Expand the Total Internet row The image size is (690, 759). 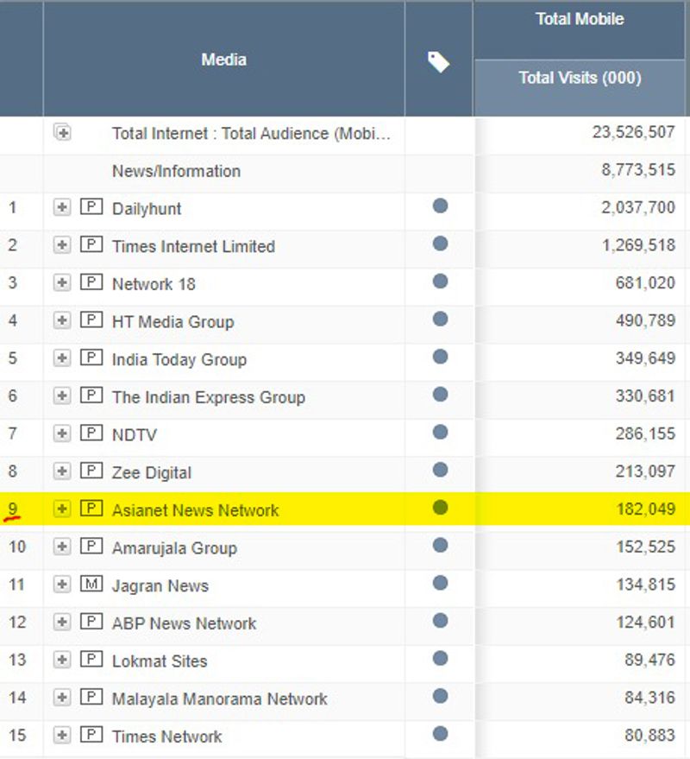[62, 133]
